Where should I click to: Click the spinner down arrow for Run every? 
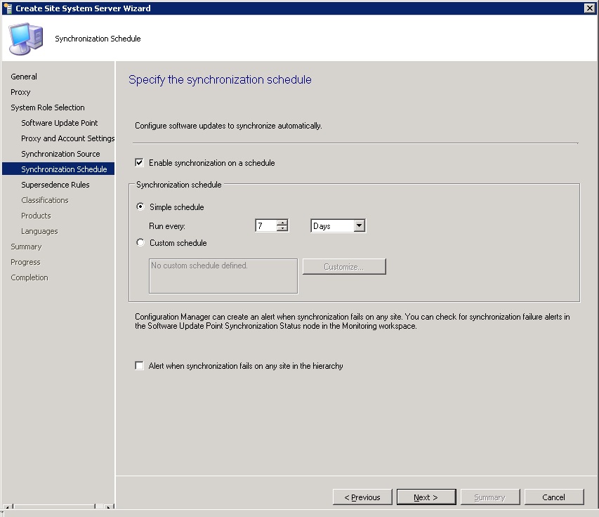pyautogui.click(x=282, y=229)
